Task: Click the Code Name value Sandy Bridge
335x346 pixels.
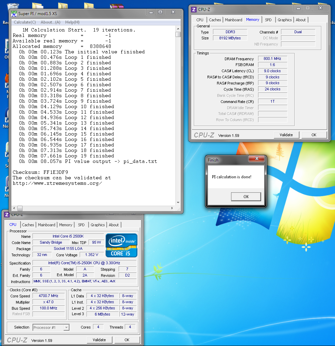Action: click(x=51, y=243)
